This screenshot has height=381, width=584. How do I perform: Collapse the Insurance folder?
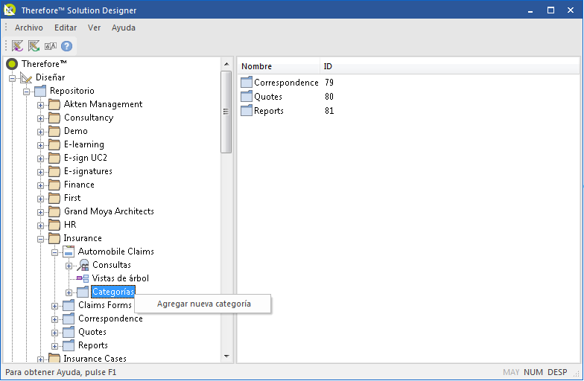[40, 239]
